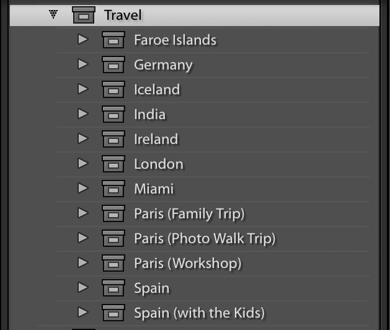
Task: Open the Germany disclosure triangle
Action: coord(83,65)
